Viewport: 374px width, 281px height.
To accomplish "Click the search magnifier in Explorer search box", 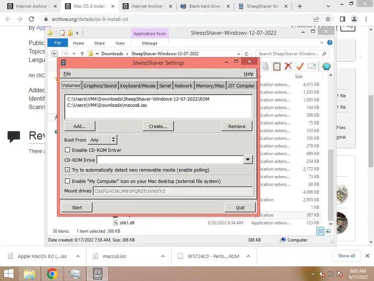I will [x=324, y=54].
